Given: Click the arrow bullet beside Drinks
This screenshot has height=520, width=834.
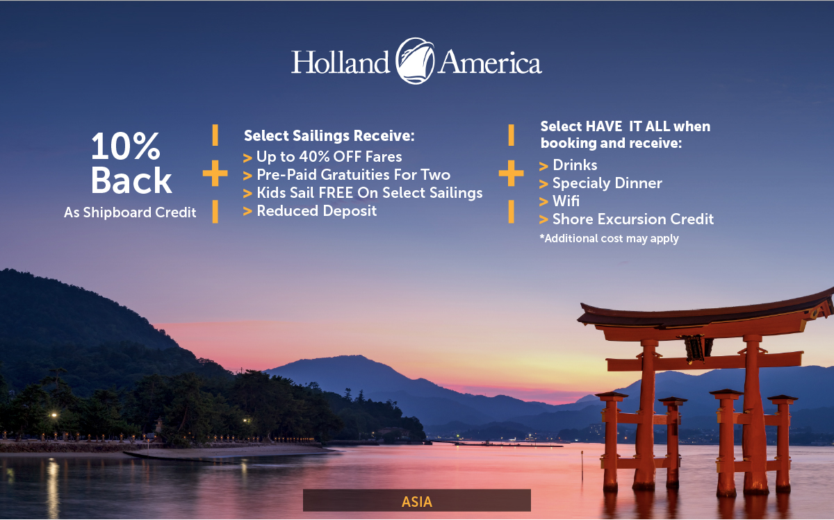Looking at the screenshot, I should point(543,166).
